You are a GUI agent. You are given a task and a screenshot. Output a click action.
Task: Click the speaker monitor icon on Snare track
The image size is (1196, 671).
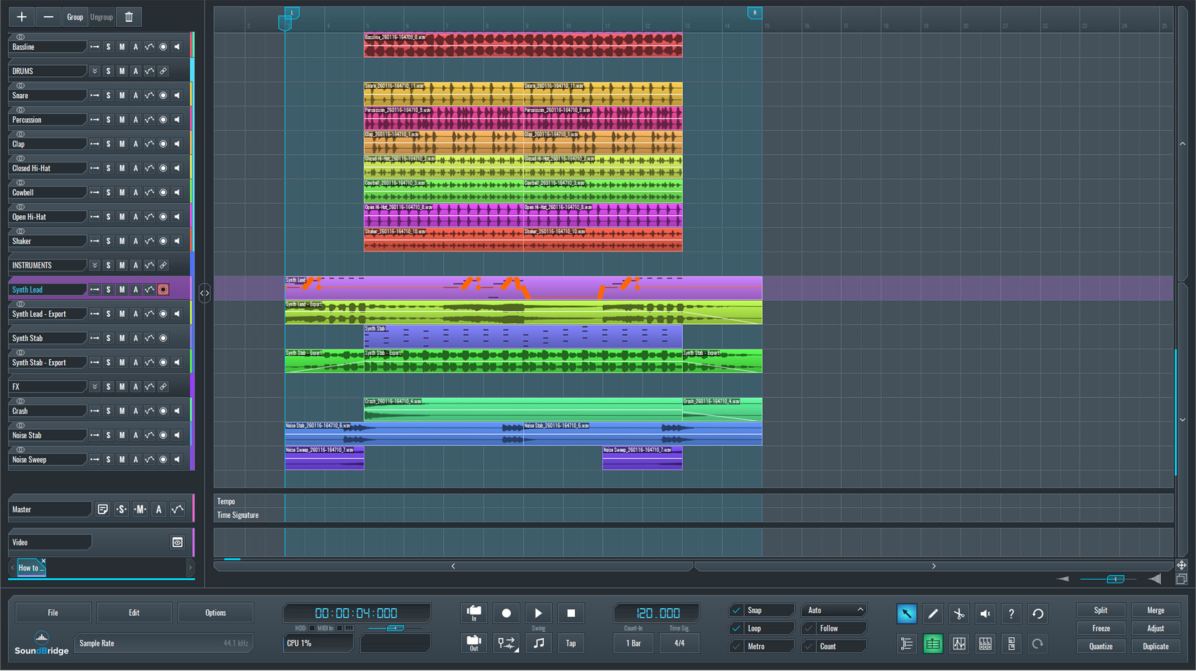click(x=177, y=96)
